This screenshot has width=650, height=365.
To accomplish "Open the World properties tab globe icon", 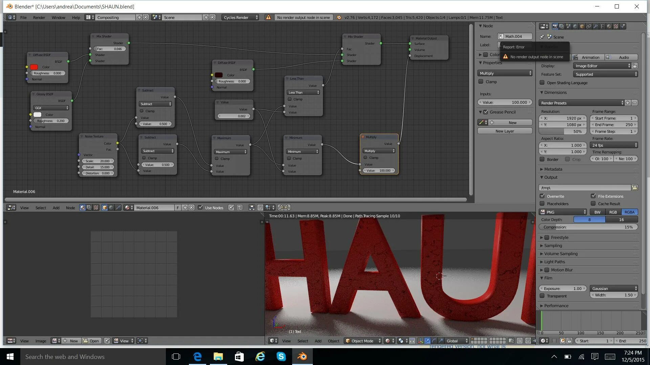I will click(x=575, y=26).
